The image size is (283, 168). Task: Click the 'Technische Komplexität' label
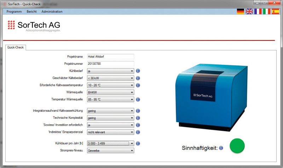[x=68, y=118]
